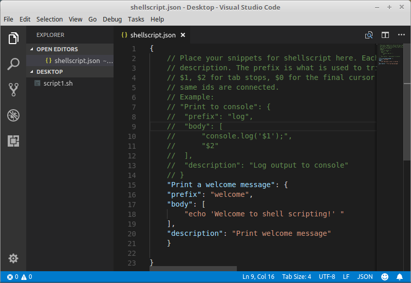Click the Manage gear icon
Screen dimensions: 411x283
pyautogui.click(x=13, y=258)
